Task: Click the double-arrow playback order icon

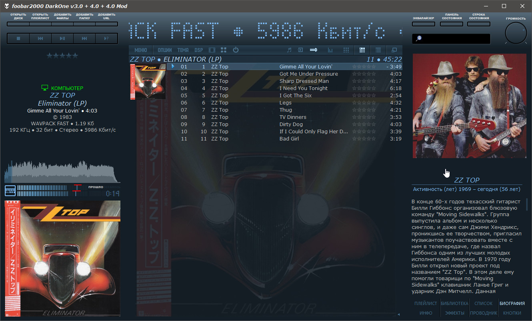Action: click(x=314, y=50)
